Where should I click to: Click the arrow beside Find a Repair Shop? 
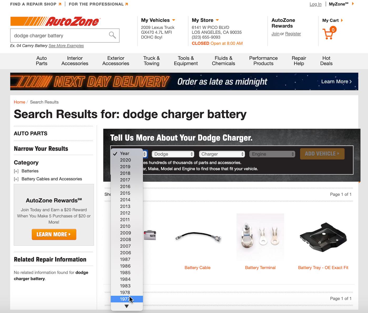coord(60,4)
